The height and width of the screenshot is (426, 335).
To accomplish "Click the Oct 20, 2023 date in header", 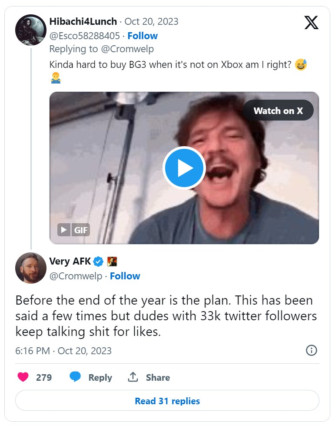I will click(151, 21).
